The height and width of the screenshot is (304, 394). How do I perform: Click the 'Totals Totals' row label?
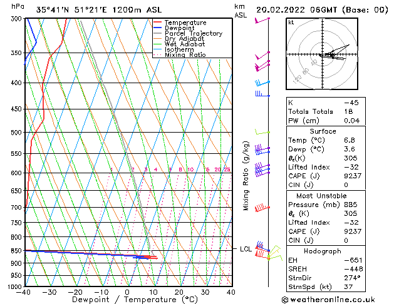point(311,111)
